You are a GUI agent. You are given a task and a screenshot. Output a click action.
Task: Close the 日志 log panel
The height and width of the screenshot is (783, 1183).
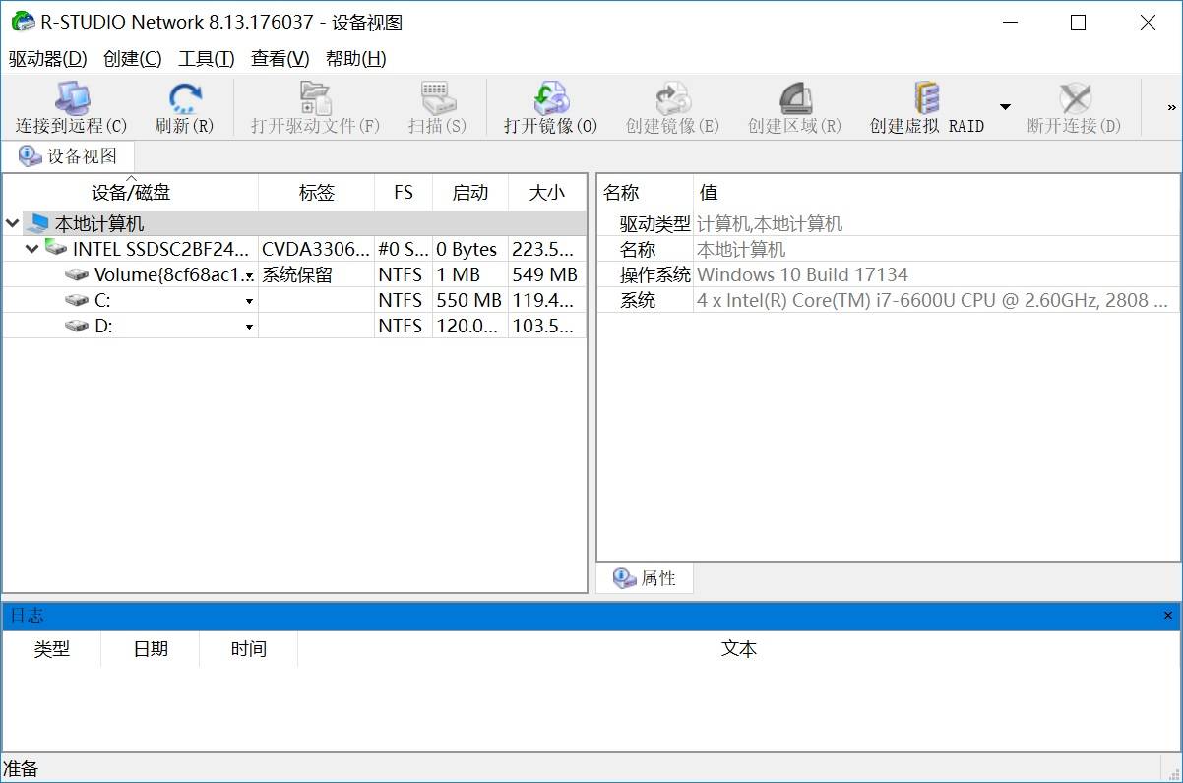point(1166,615)
